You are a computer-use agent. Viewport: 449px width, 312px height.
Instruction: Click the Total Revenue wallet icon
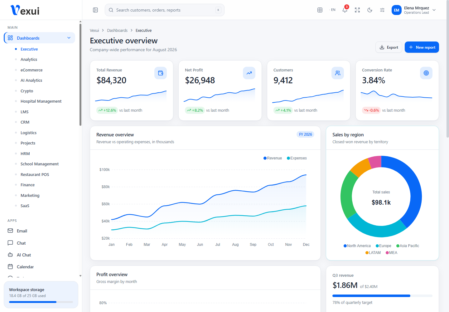coord(161,73)
